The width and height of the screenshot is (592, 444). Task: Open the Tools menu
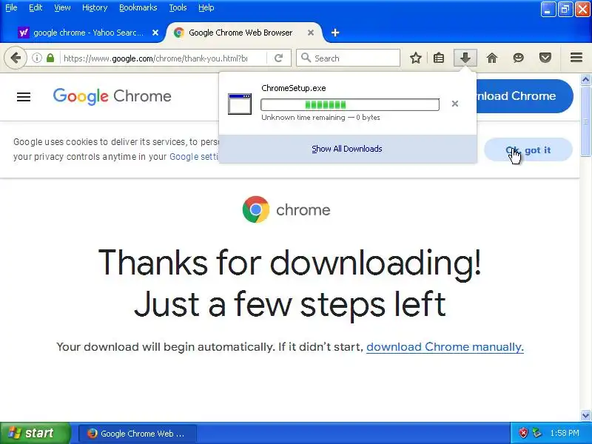[x=178, y=7]
